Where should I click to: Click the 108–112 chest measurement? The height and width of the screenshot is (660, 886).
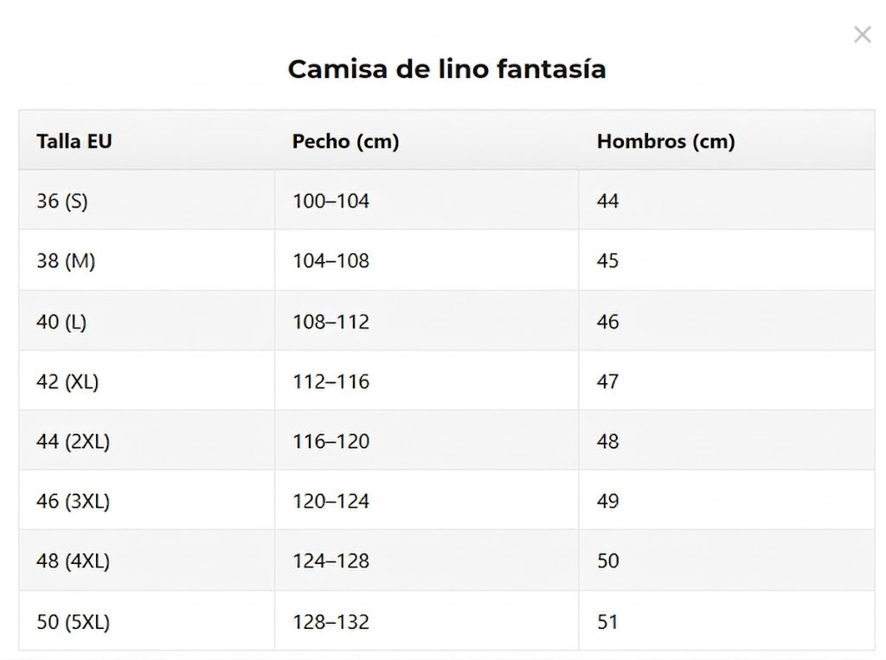(x=331, y=322)
